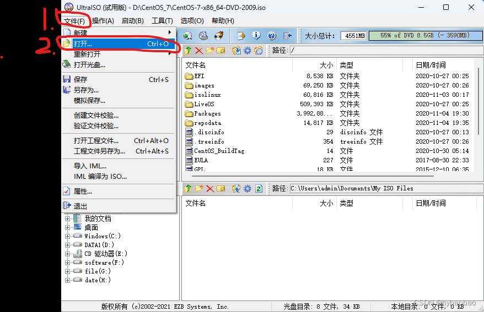The height and width of the screenshot is (312, 484).
Task: Expand the Windows(C:) drive tree node
Action: [x=68, y=236]
